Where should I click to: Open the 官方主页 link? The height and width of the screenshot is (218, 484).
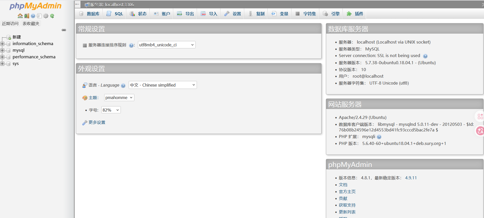(x=347, y=192)
